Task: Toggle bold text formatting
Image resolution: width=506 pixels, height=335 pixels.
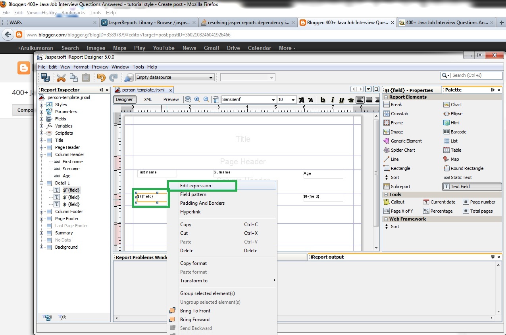Action: (323, 100)
